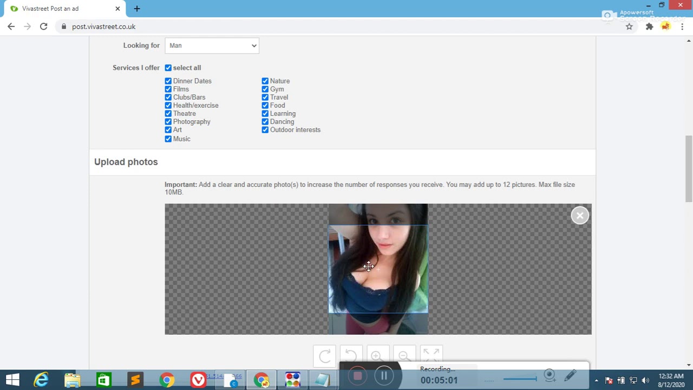This screenshot has height=390, width=693.
Task: Uncheck the Food checkbox
Action: [x=265, y=106]
